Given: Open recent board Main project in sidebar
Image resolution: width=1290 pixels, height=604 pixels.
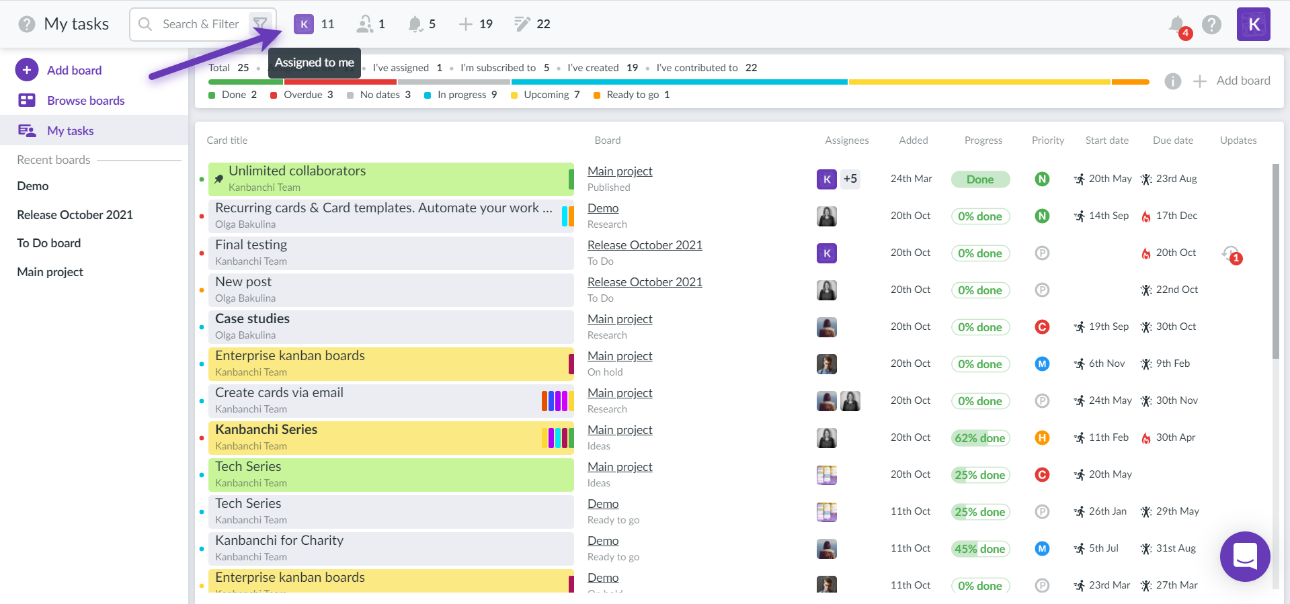Looking at the screenshot, I should 50,272.
